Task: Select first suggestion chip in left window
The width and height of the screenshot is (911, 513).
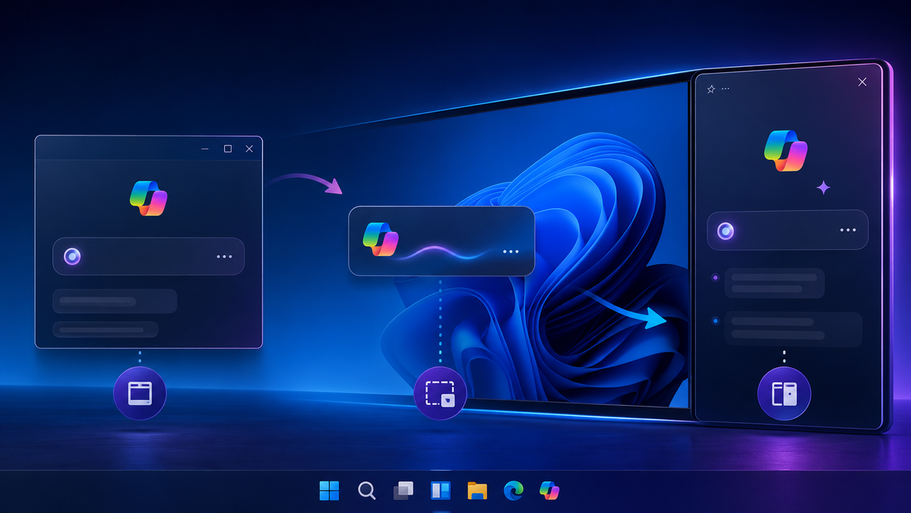Action: pyautogui.click(x=115, y=301)
